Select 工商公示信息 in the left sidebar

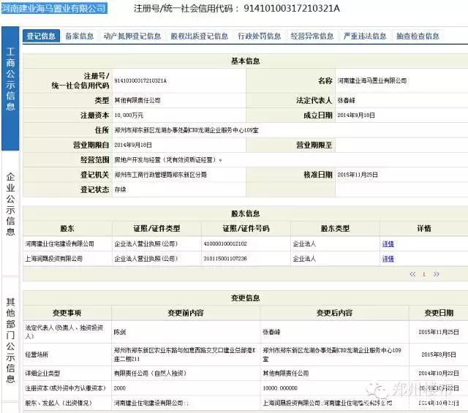10,88
